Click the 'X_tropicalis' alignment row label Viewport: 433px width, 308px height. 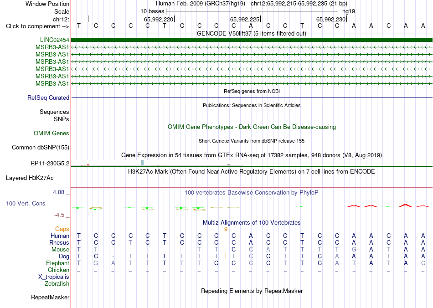[54, 277]
